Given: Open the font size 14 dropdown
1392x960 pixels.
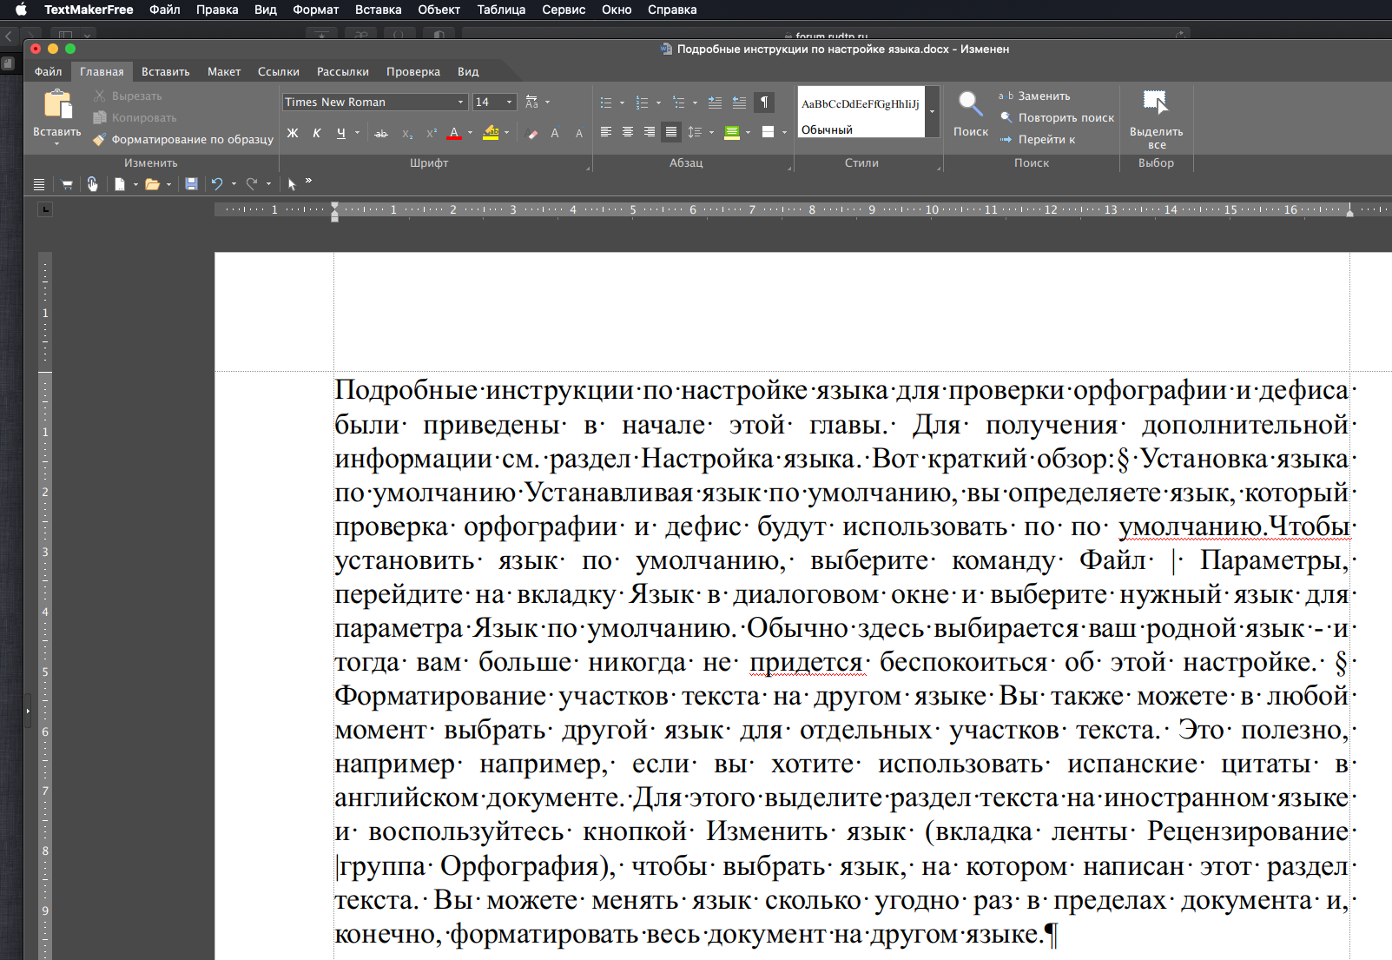Looking at the screenshot, I should point(509,103).
